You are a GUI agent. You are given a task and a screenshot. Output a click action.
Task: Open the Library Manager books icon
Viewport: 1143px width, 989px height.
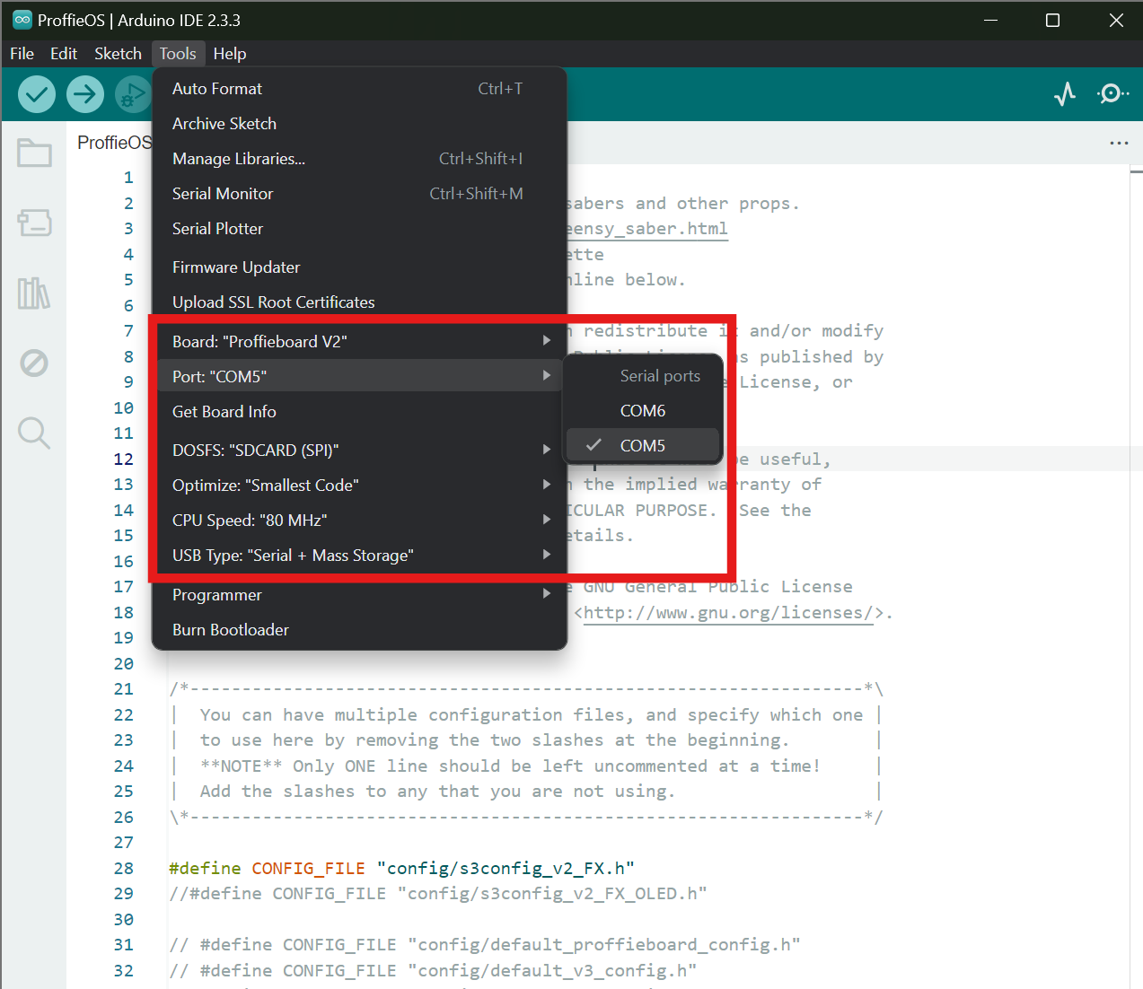pos(34,293)
